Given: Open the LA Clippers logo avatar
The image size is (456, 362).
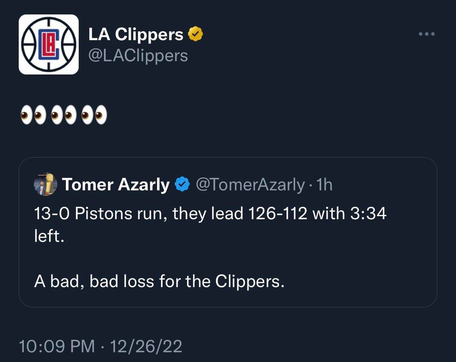Looking at the screenshot, I should click(49, 44).
